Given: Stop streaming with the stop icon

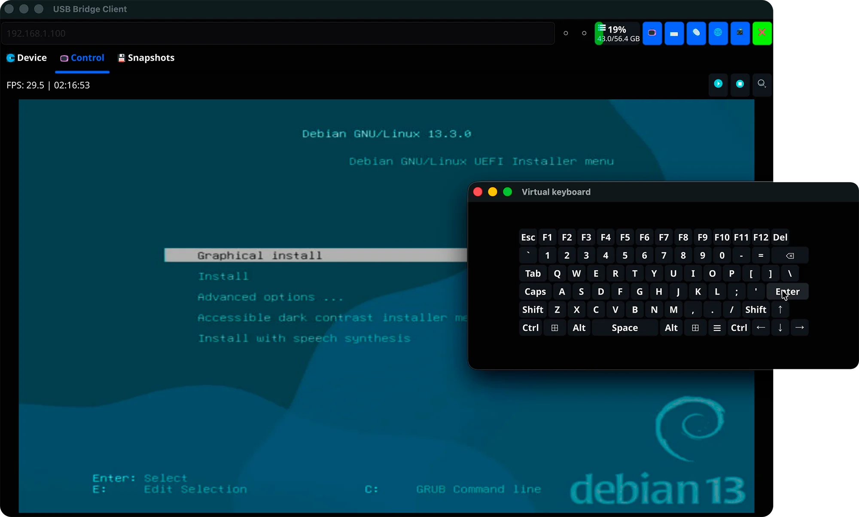Looking at the screenshot, I should click(740, 84).
